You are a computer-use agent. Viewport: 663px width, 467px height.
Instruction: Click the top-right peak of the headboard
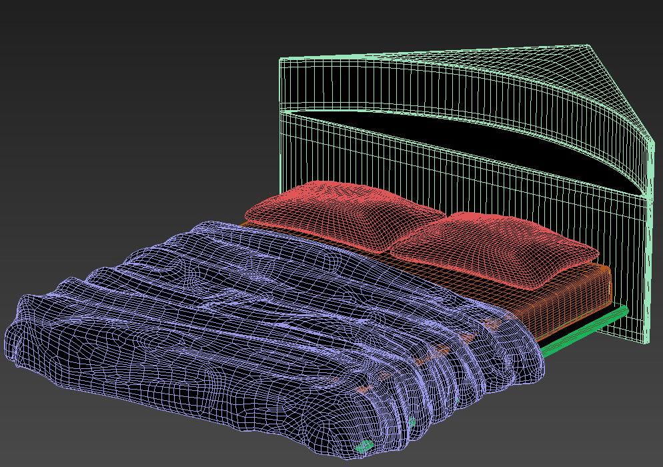(x=588, y=46)
